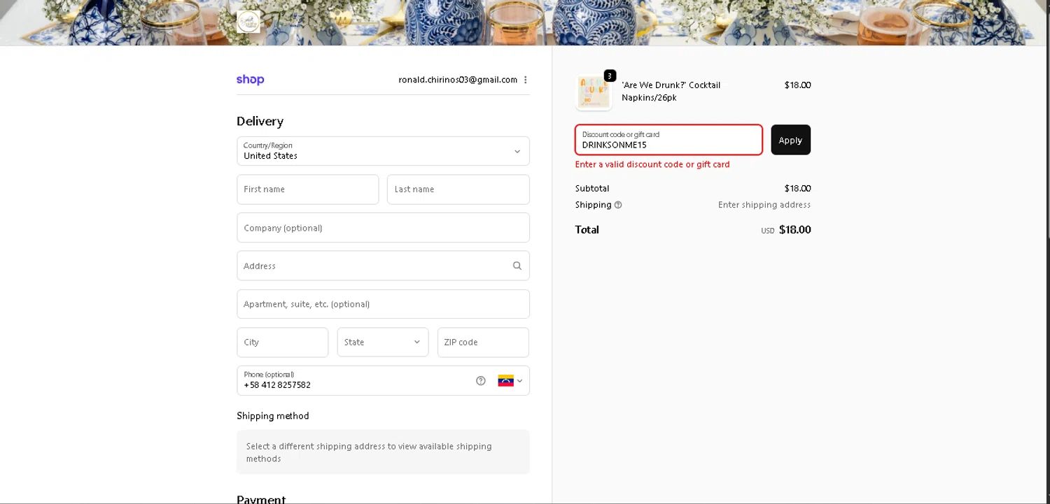Click the Apartment, suite, etc. field
Image resolution: width=1050 pixels, height=504 pixels.
pos(383,304)
